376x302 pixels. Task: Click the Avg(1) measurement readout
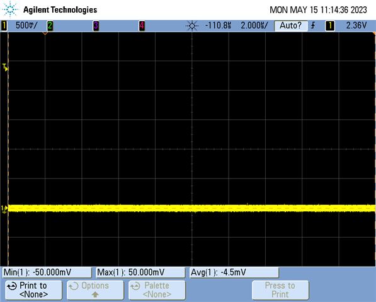234,272
